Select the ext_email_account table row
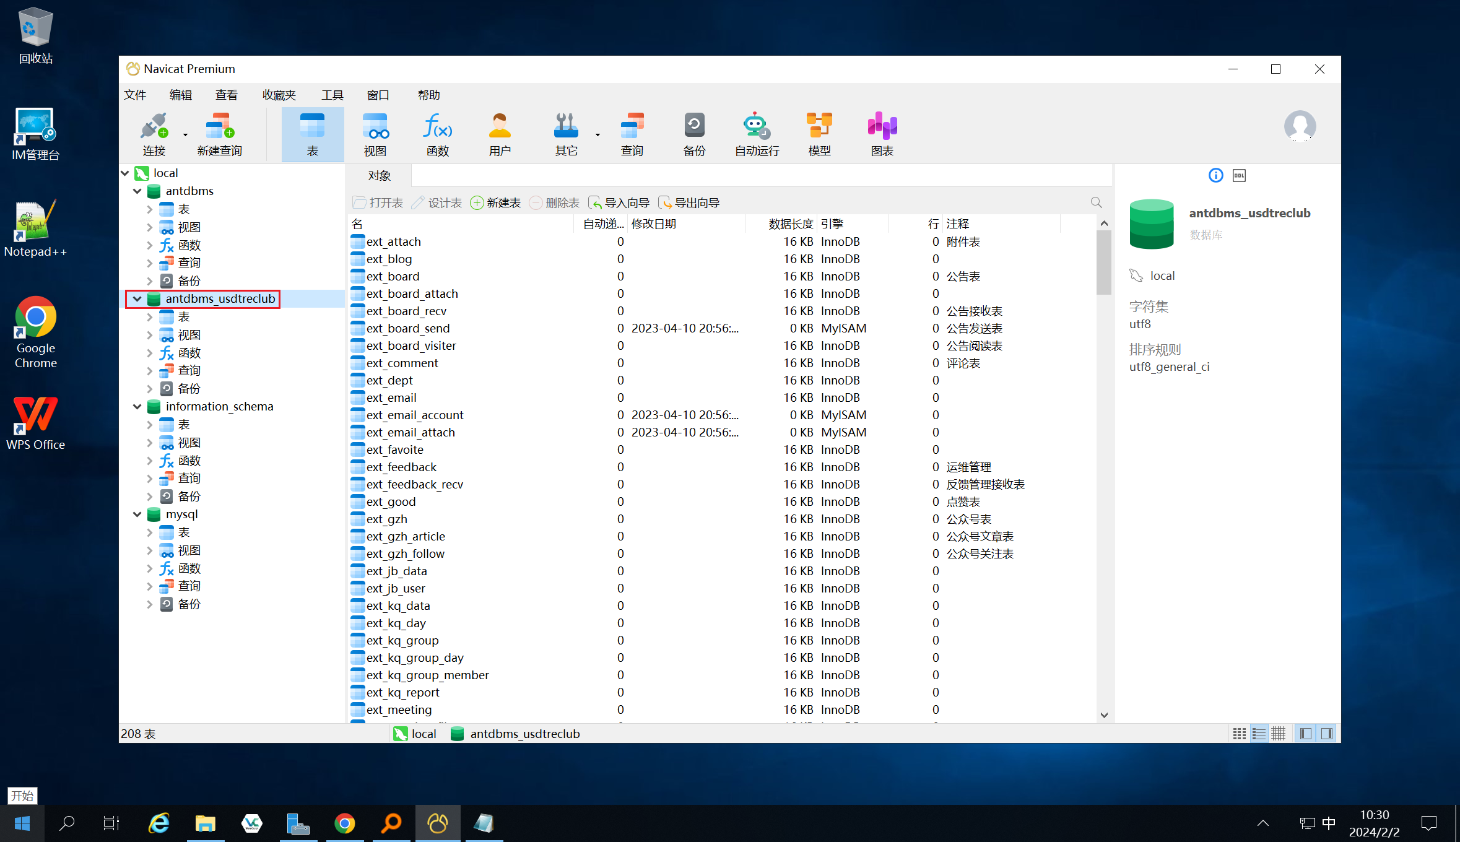The image size is (1460, 842). click(722, 415)
